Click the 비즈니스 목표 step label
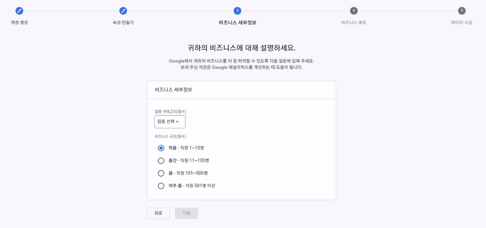 [353, 23]
